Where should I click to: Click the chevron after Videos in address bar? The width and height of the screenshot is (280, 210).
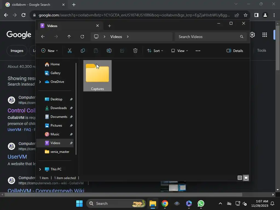pyautogui.click(x=128, y=37)
